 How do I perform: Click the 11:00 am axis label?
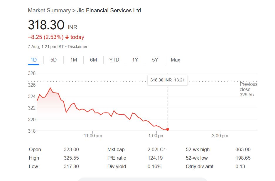pyautogui.click(x=93, y=136)
